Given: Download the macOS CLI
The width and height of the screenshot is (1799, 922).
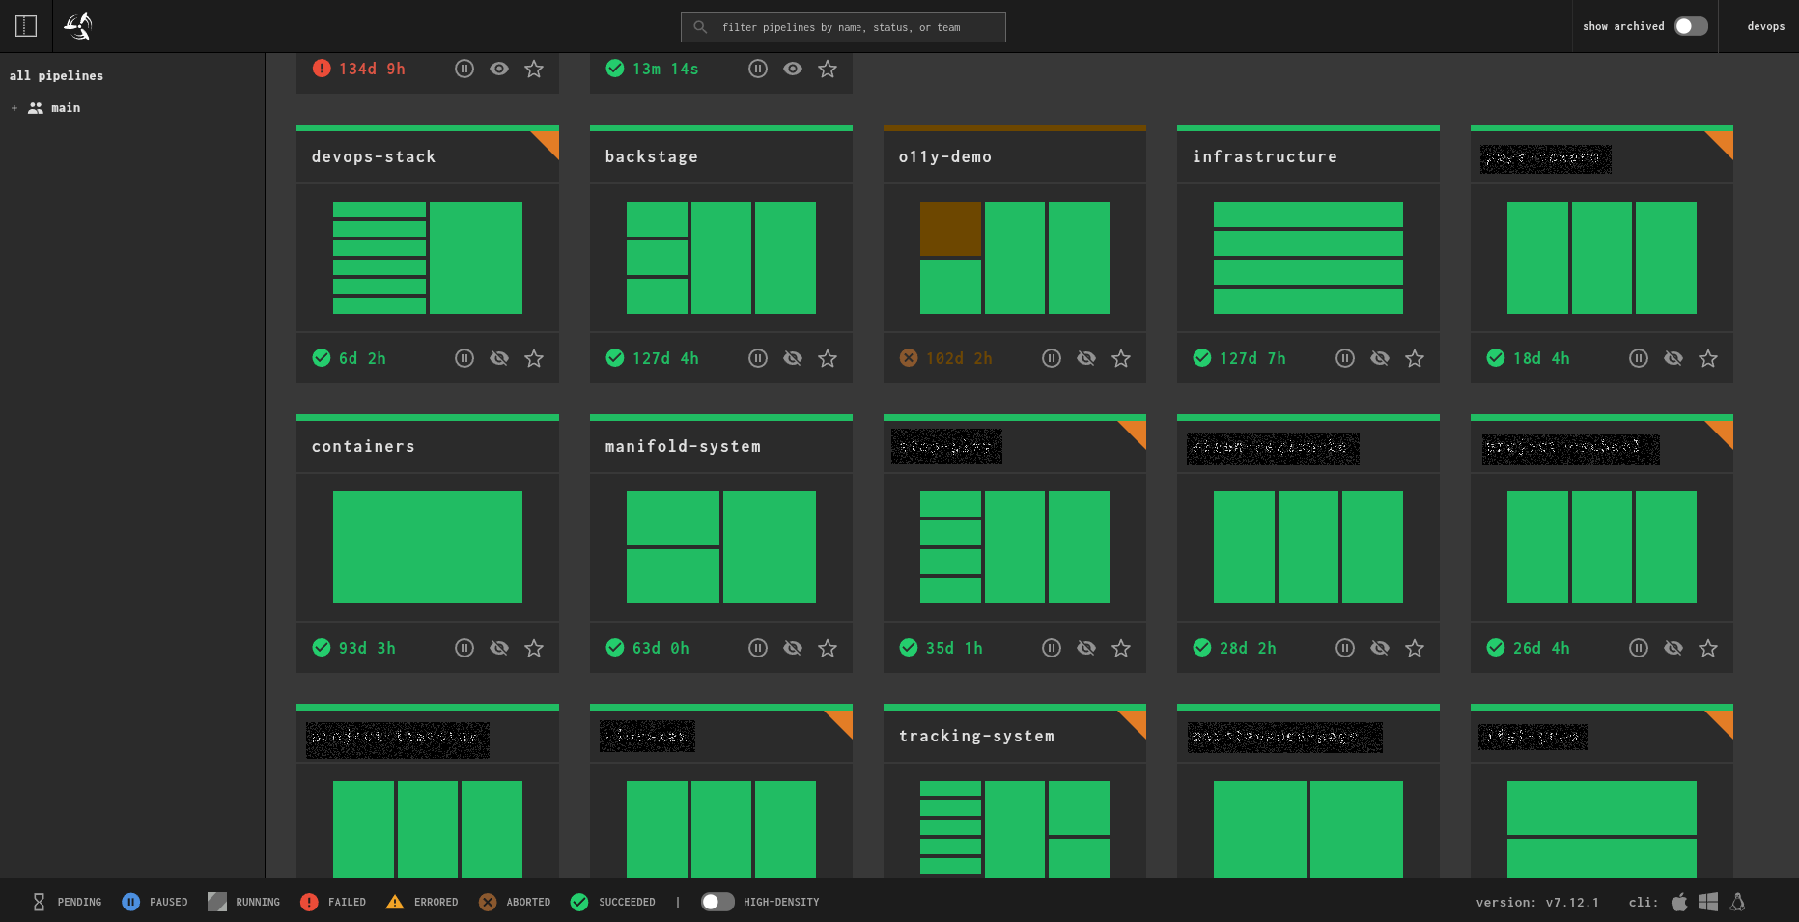Looking at the screenshot, I should point(1679,902).
